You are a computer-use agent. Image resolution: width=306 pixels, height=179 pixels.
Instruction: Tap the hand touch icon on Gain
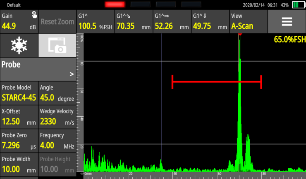(x=34, y=15)
